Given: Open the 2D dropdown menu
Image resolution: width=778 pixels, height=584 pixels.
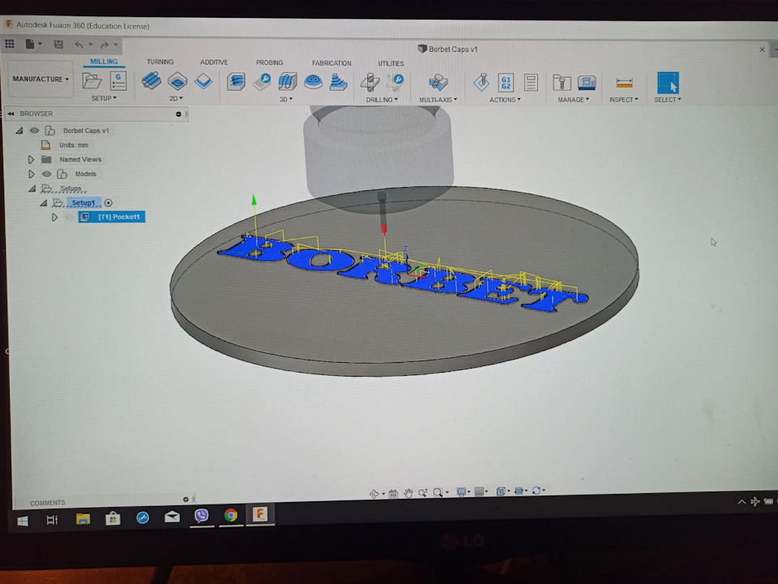Looking at the screenshot, I should coord(176,99).
